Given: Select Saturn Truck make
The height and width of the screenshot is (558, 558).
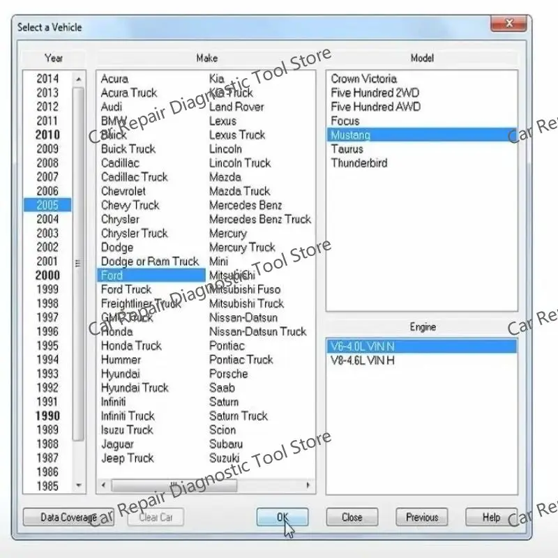Looking at the screenshot, I should pyautogui.click(x=238, y=416).
